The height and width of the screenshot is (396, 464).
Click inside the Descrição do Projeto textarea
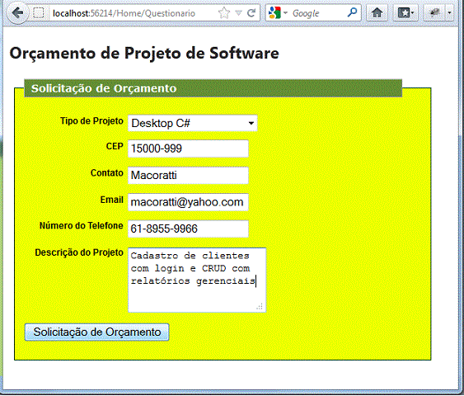(197, 280)
